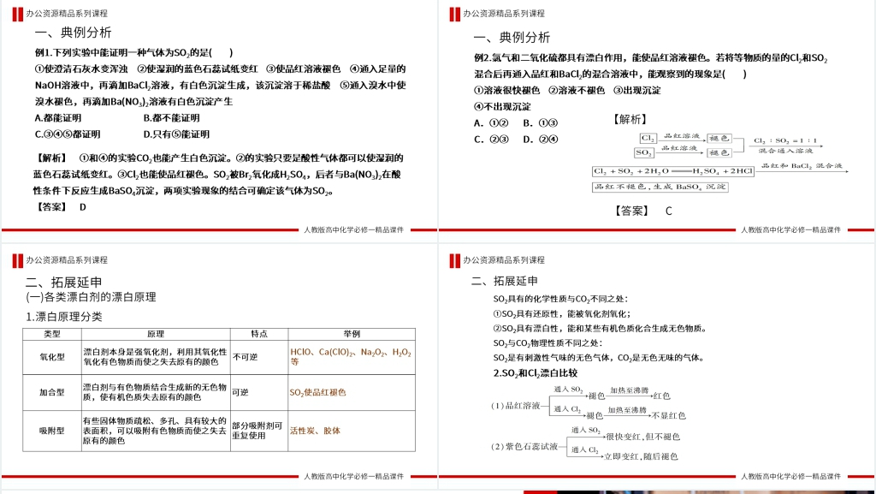The image size is (876, 494).
Task: Select answer choice B. ①③
Action: [541, 123]
